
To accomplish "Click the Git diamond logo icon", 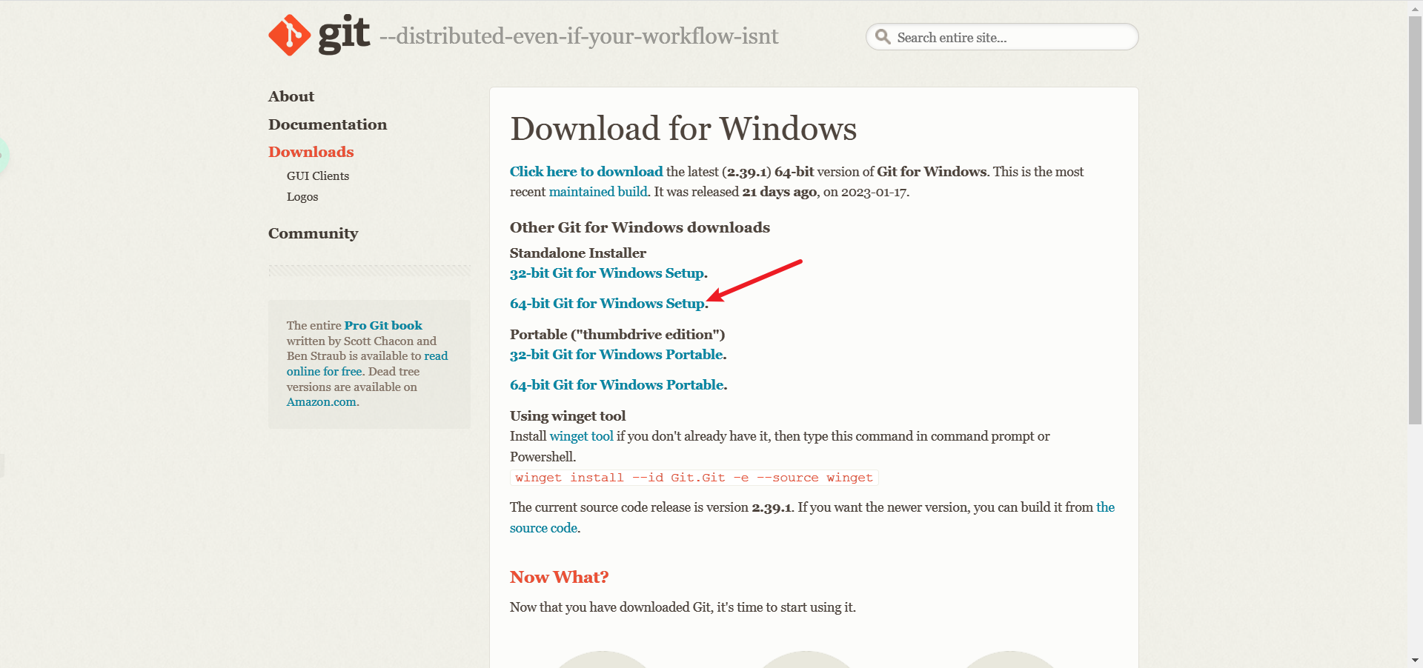I will click(290, 35).
